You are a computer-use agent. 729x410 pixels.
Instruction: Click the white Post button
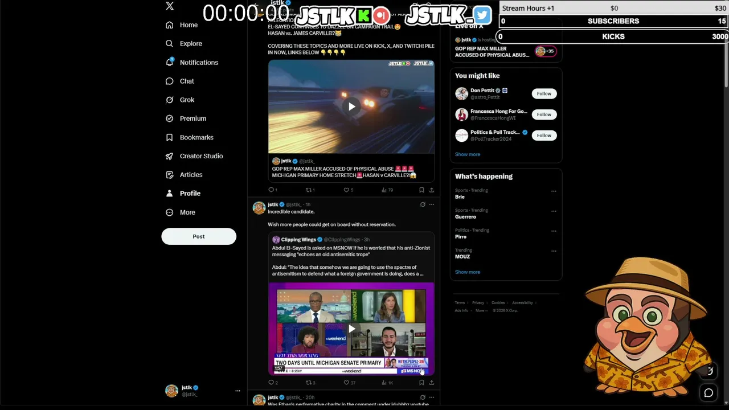tap(199, 236)
